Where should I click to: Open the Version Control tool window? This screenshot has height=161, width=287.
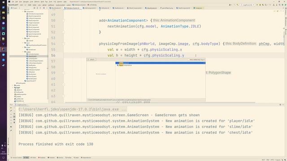coord(16,157)
